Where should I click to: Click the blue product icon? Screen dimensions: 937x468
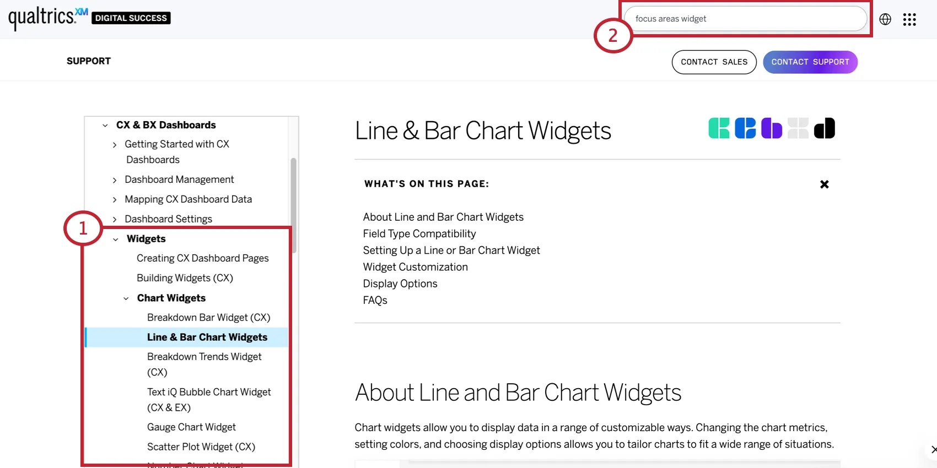745,128
